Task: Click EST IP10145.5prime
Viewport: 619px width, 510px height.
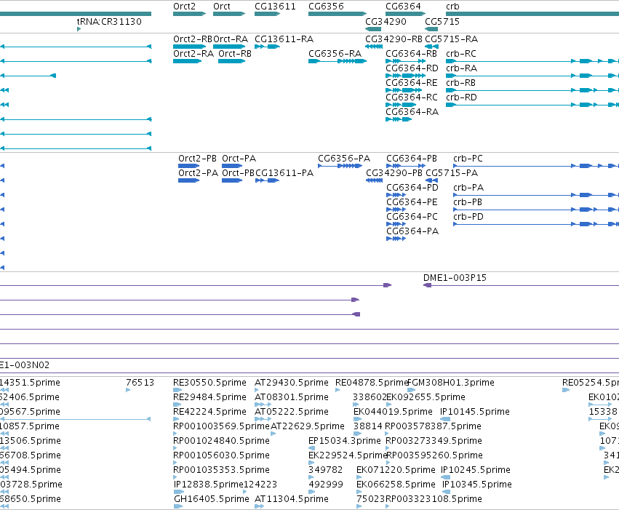Action: click(445, 419)
